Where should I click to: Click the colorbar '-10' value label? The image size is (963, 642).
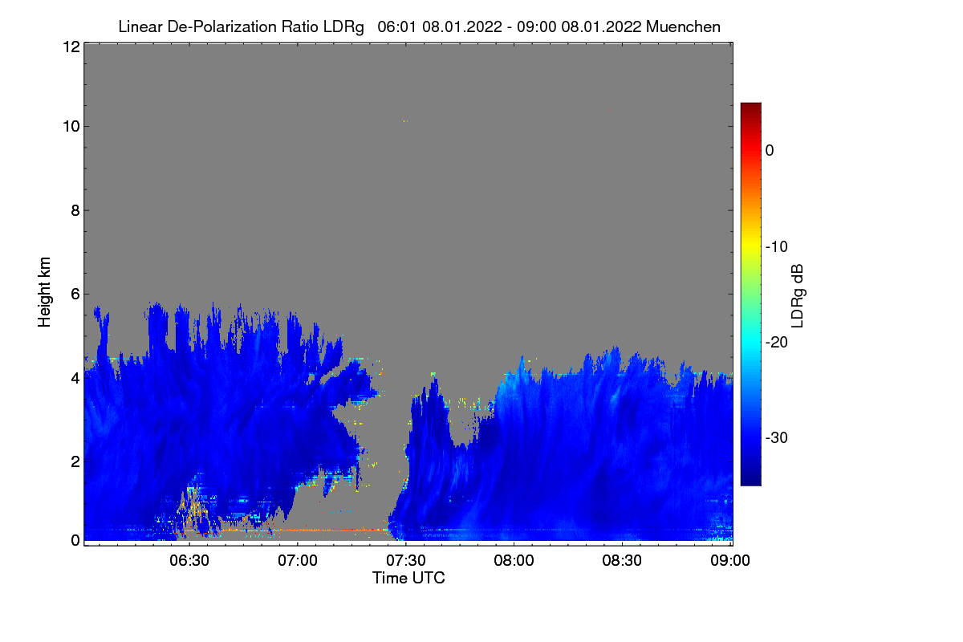pyautogui.click(x=776, y=246)
